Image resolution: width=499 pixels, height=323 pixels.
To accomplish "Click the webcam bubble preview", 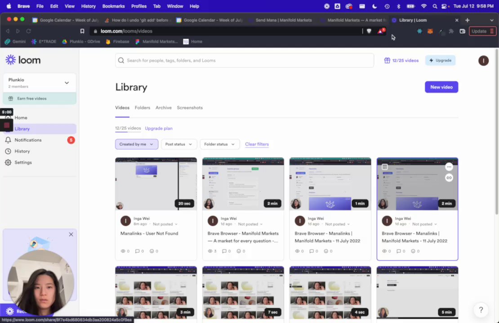I will point(40,282).
